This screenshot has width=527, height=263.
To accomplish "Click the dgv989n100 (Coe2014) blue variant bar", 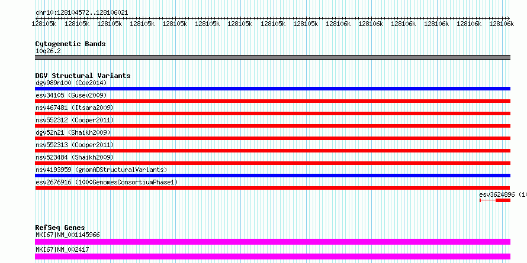I will [272, 89].
